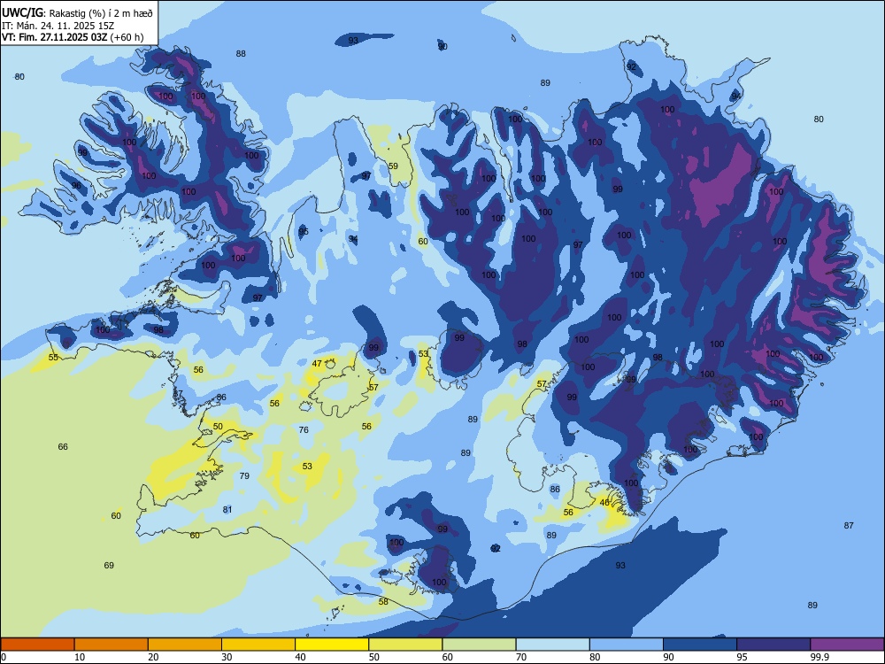
Task: Click the humidity value '87' over the sea
Action: tap(849, 525)
